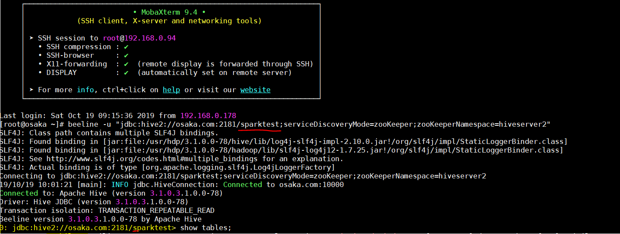Click the checkmark on the DISPLAY line

pyautogui.click(x=126, y=73)
